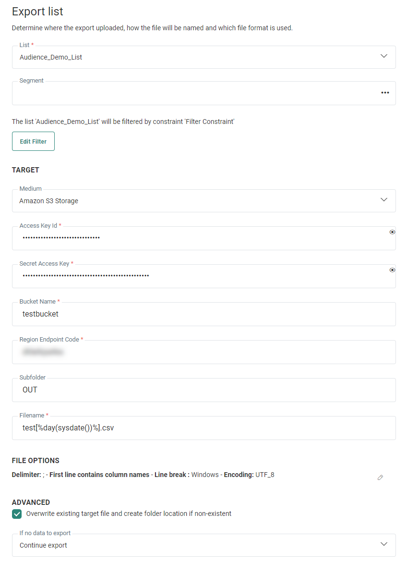Screen dimensions: 407x563
Task: Click the Continue export option text
Action: 43,545
